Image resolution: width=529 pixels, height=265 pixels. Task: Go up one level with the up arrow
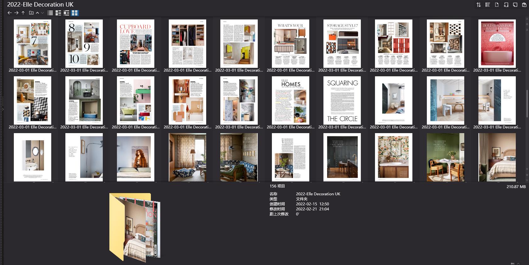pos(23,13)
